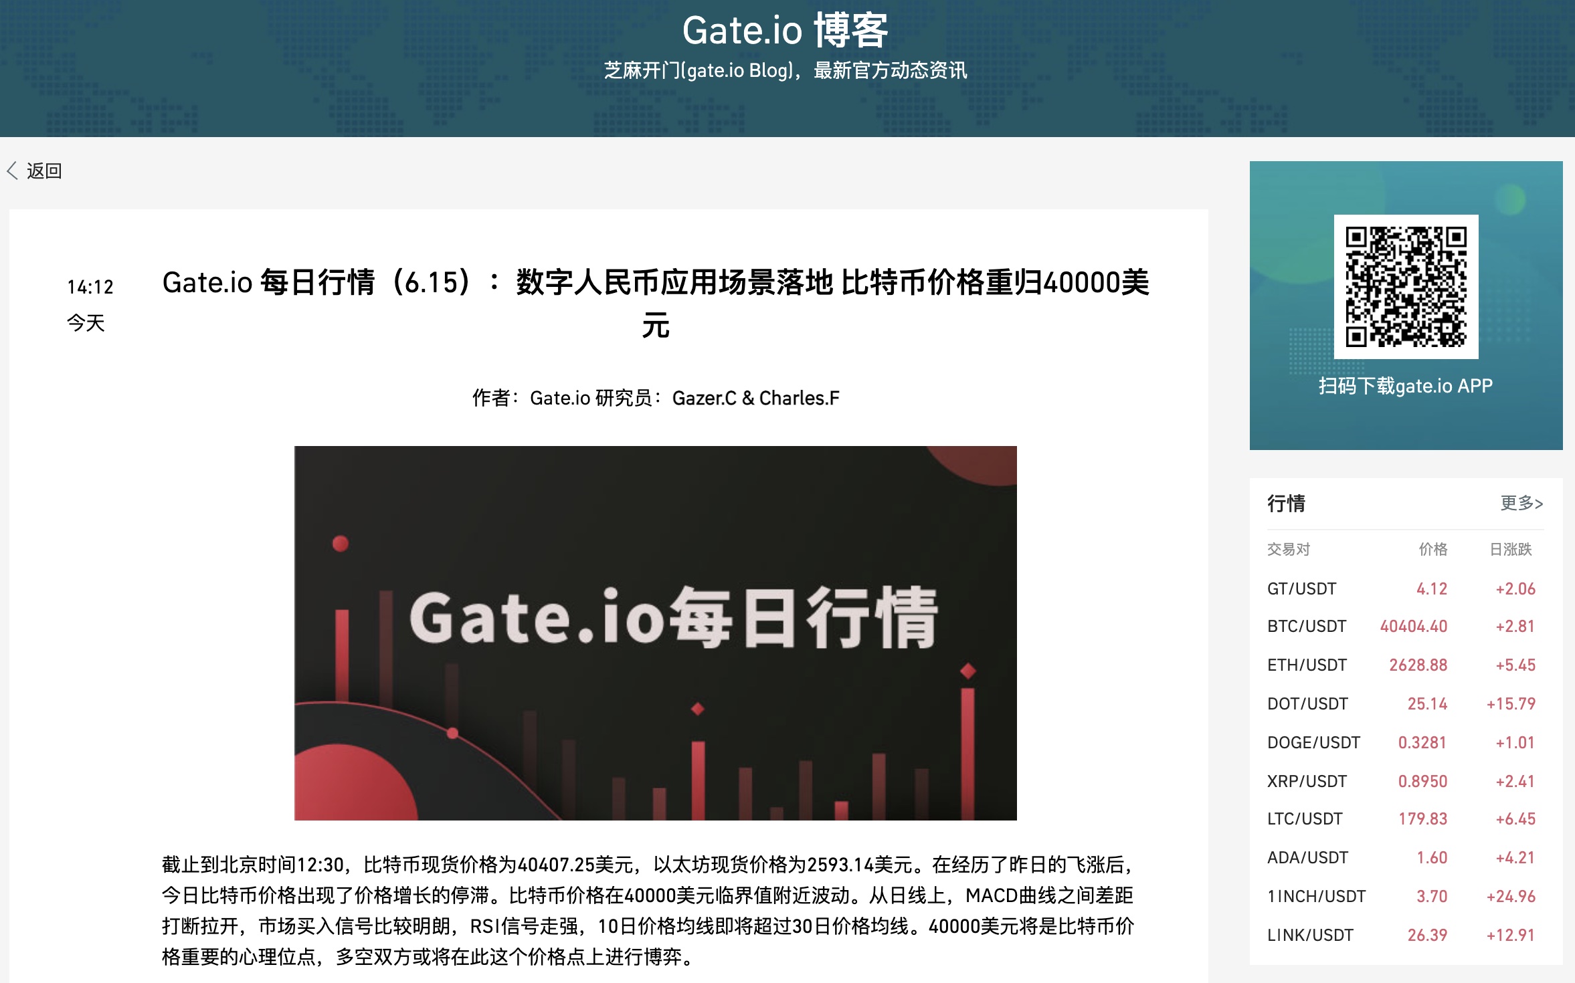Open the 更多> market link

click(x=1521, y=503)
